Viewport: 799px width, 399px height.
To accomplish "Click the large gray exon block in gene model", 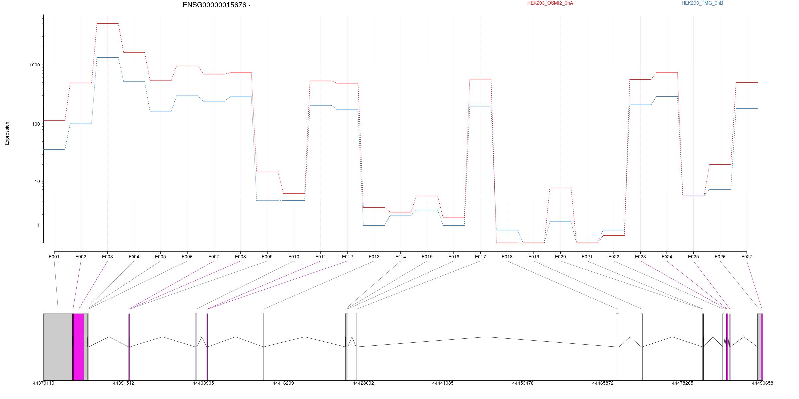I will point(58,347).
